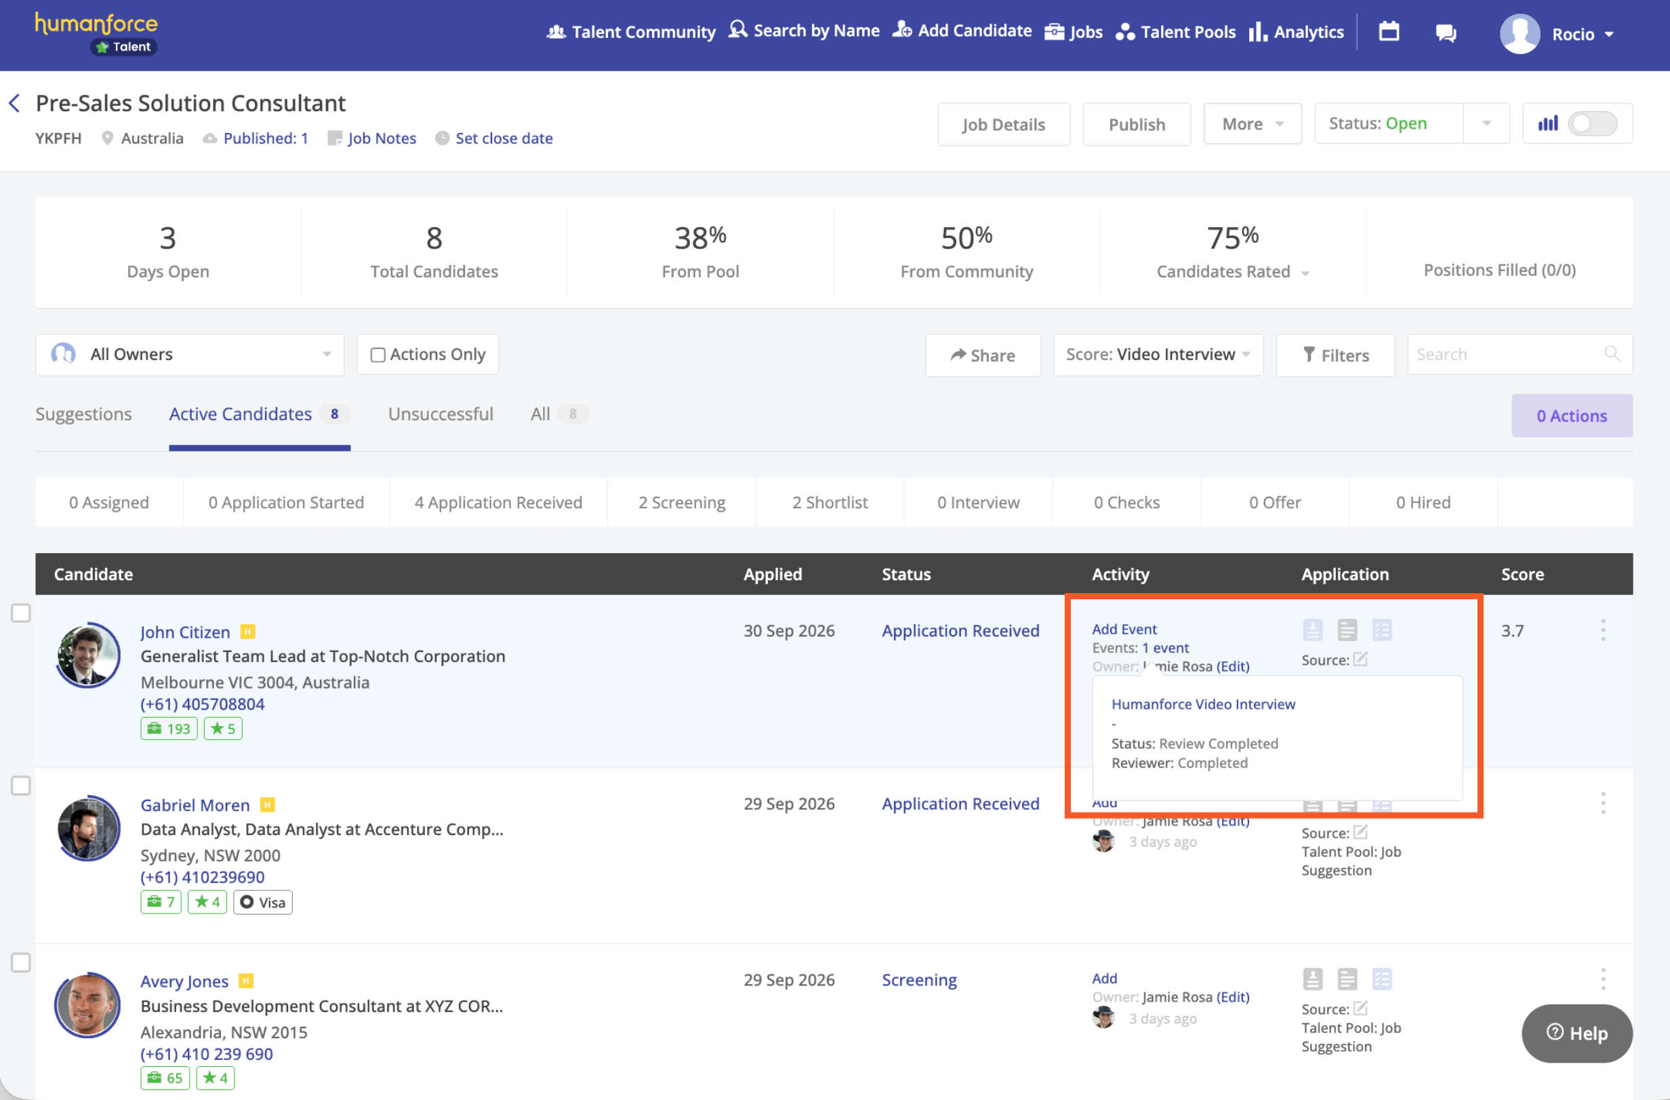1670x1100 pixels.
Task: Open Avery Jones's three-dot options menu
Action: click(1603, 979)
